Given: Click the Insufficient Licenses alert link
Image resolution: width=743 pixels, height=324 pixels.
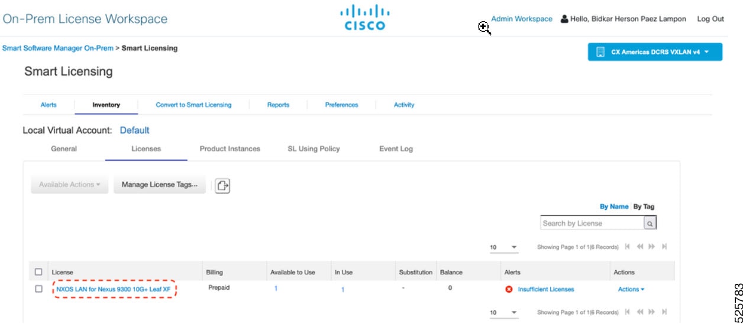Looking at the screenshot, I should point(546,289).
